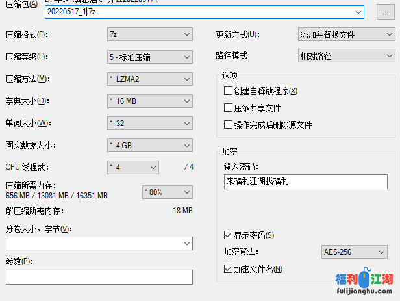Expand the 字典大小 dropdown showing 16 MB
This screenshot has width=400, height=301.
coord(149,101)
